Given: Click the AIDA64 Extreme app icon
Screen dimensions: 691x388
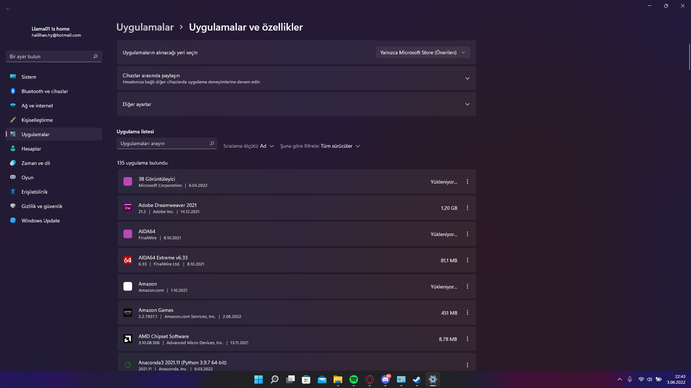Looking at the screenshot, I should click(x=128, y=260).
